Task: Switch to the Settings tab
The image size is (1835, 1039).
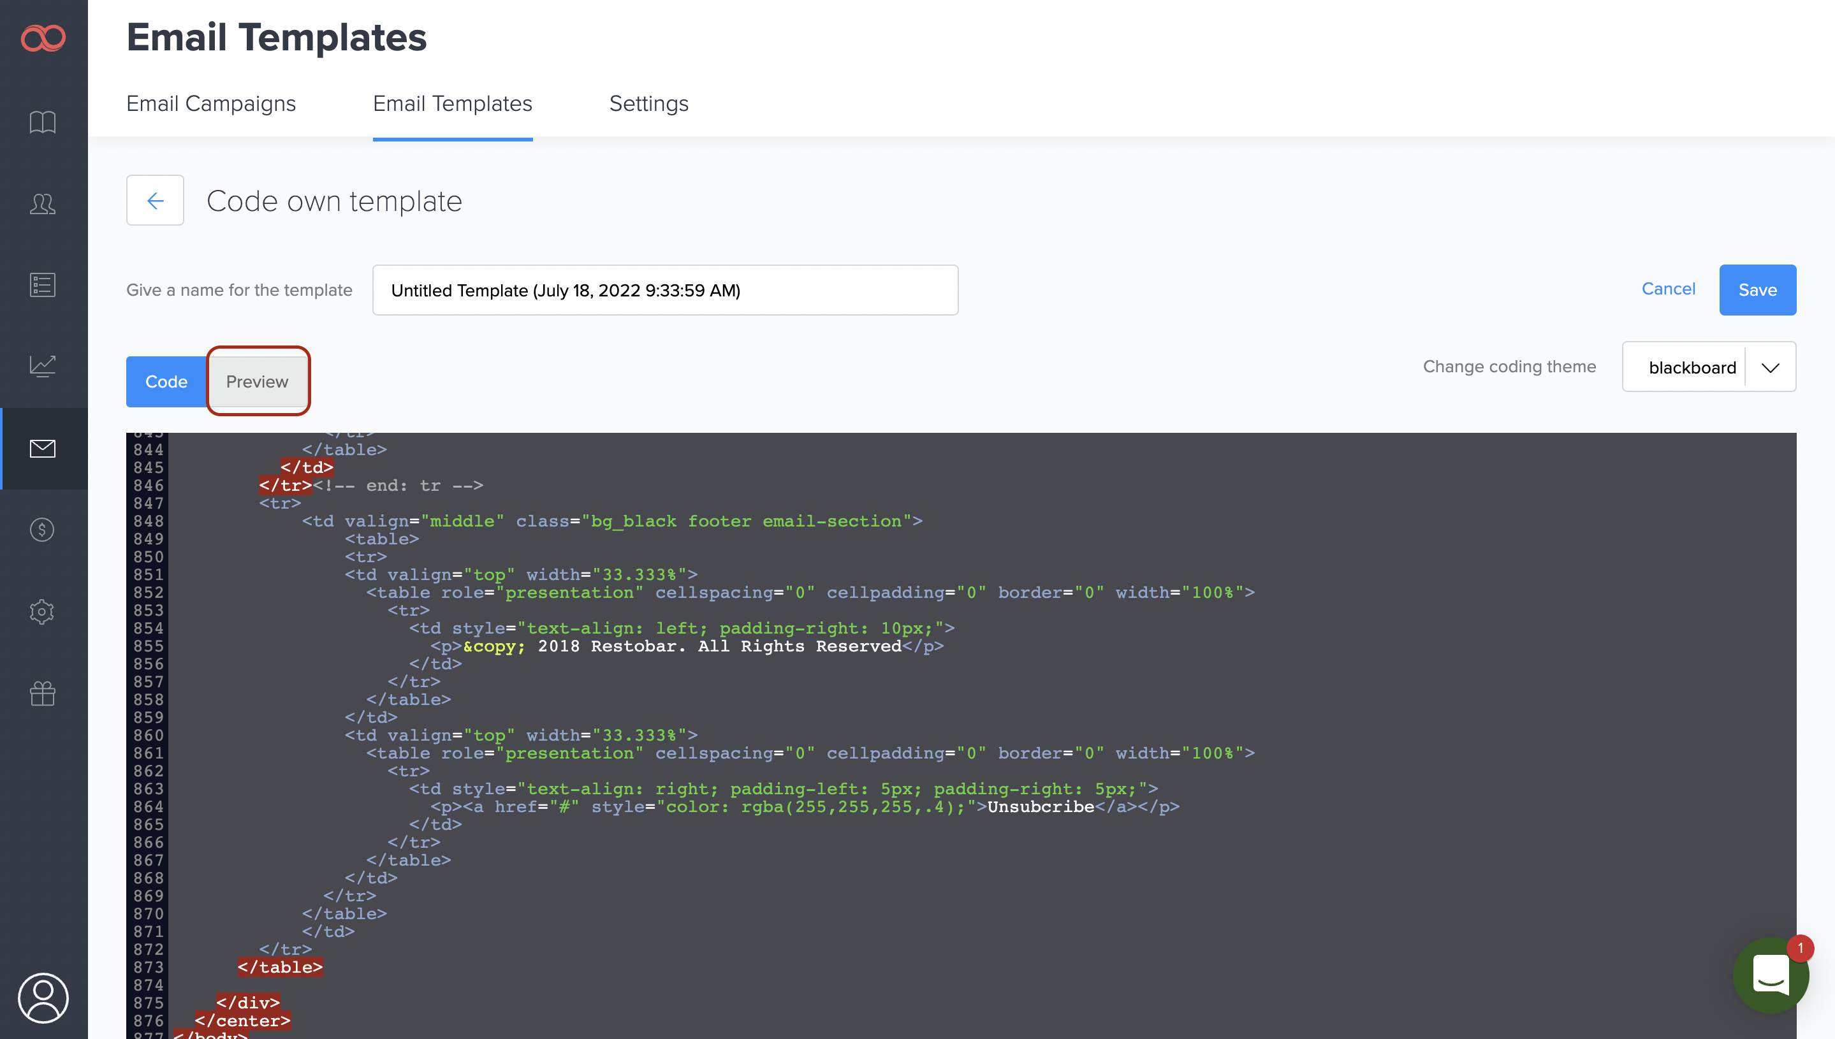Action: (648, 104)
